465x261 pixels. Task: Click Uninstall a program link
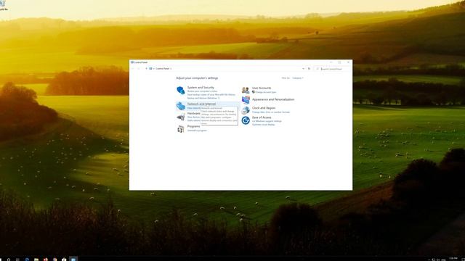point(197,130)
